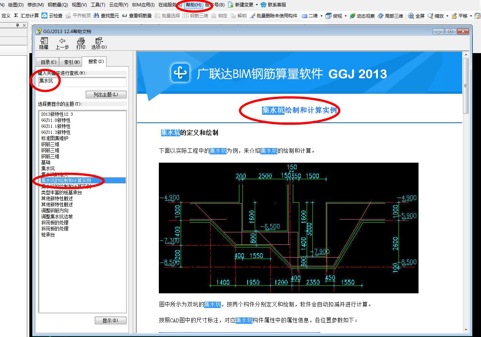Select topic 基础

click(46, 162)
